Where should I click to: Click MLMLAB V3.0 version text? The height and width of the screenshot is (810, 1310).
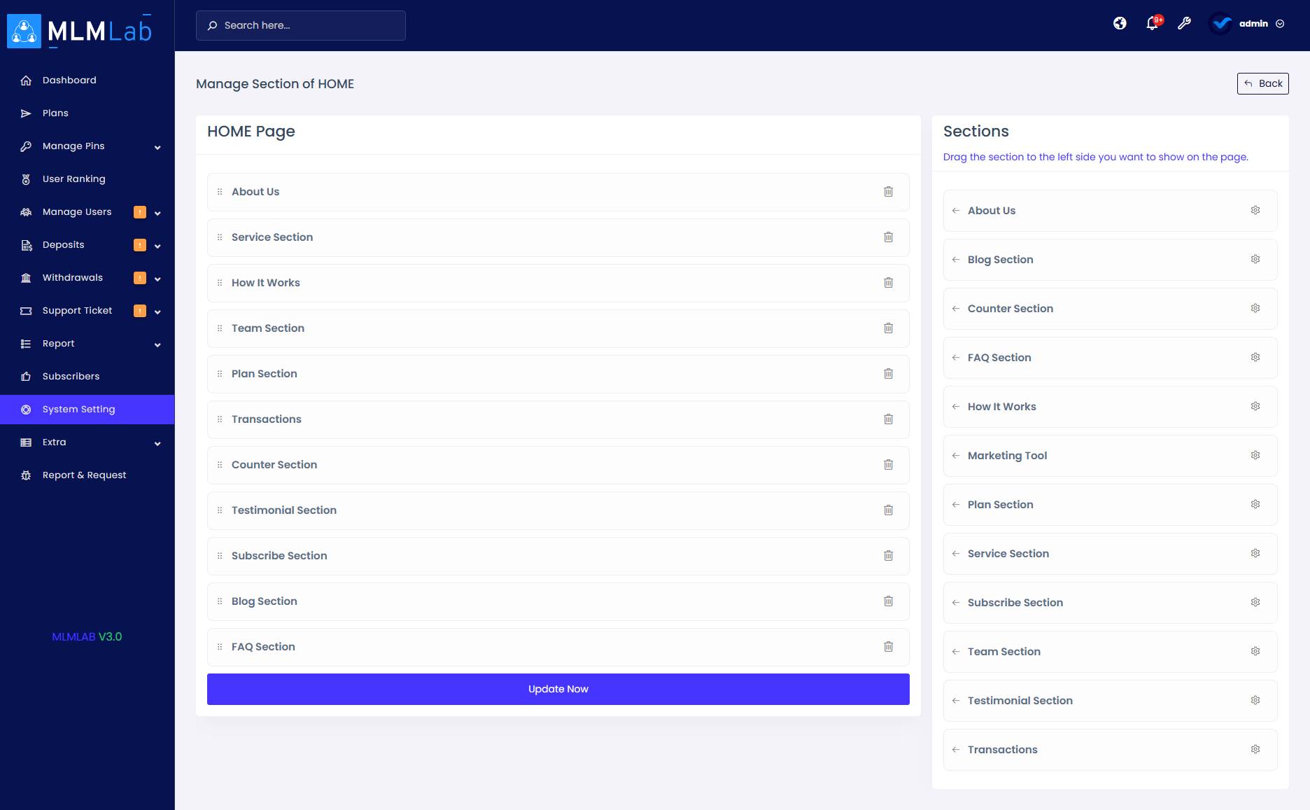tap(87, 637)
